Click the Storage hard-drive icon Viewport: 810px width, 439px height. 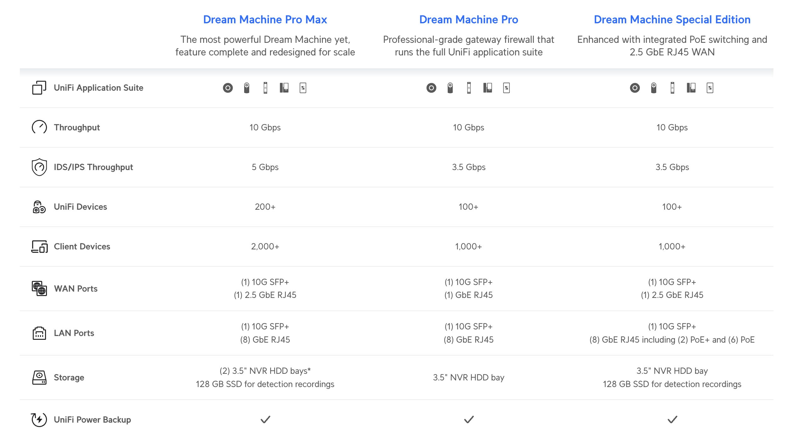39,377
